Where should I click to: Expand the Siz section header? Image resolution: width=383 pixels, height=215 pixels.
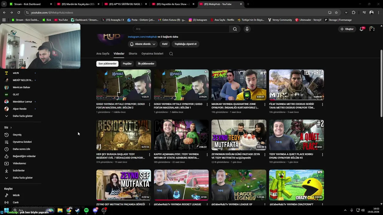coord(8,128)
